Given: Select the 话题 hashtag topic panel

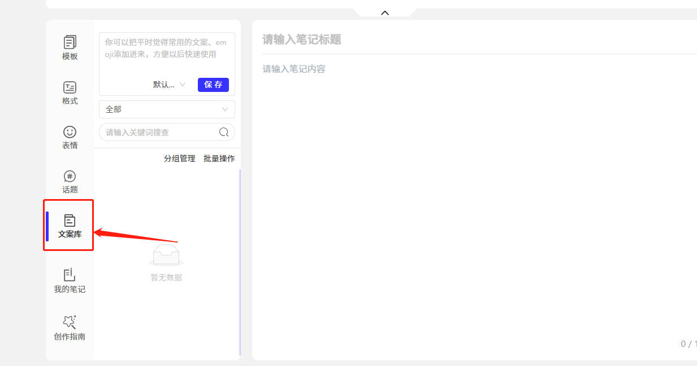Looking at the screenshot, I should (x=70, y=182).
